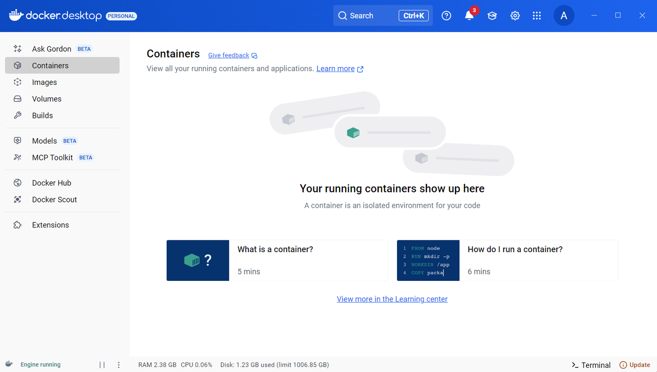Select Containers in the sidebar
The height and width of the screenshot is (372, 657).
50,65
